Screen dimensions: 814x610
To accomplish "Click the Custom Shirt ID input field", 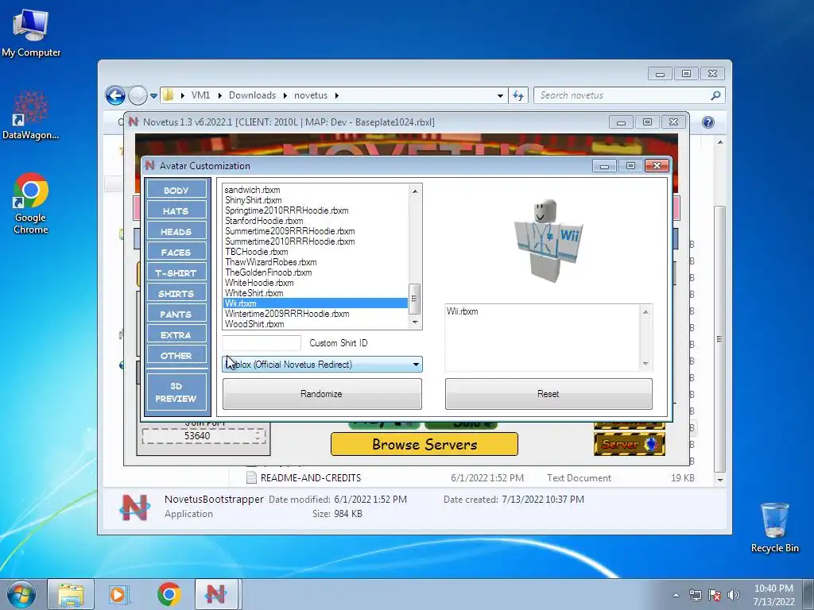I will click(x=262, y=343).
